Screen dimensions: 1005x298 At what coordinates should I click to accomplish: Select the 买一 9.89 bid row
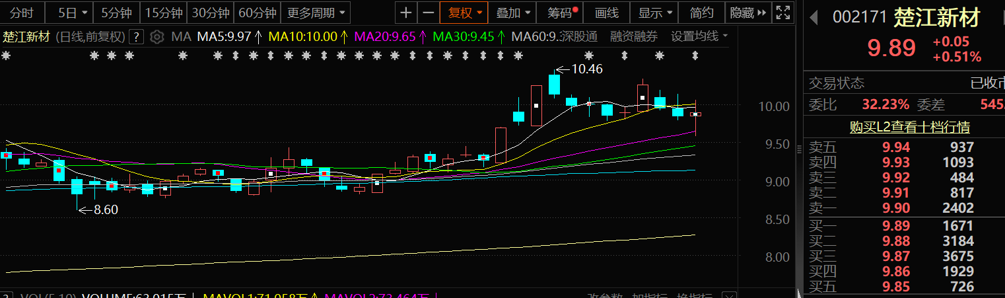pos(904,226)
